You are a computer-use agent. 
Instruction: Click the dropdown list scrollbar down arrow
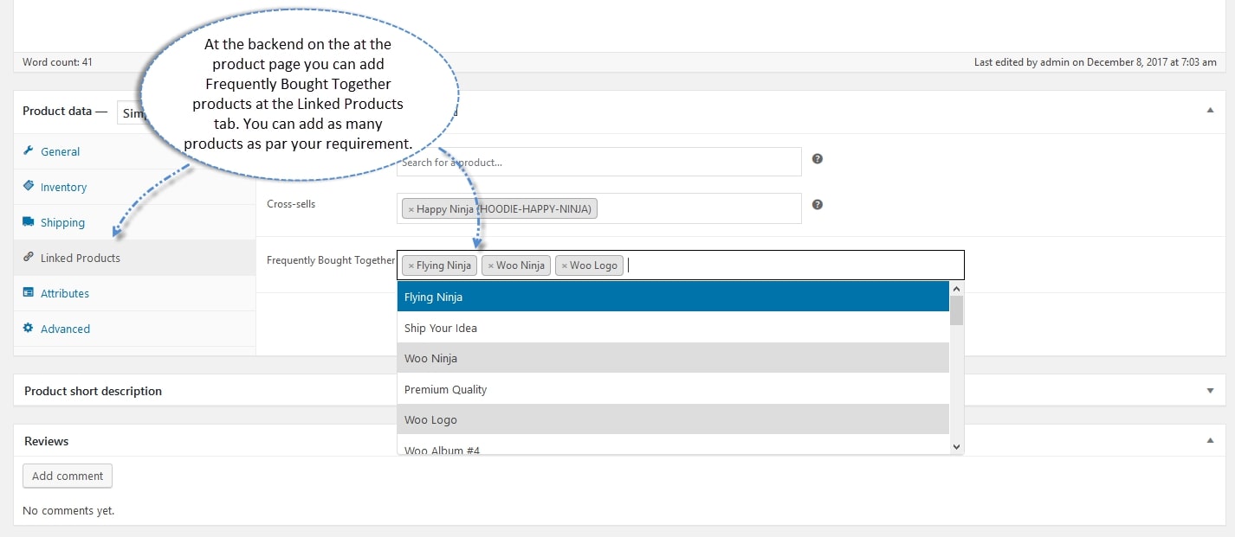[x=956, y=446]
